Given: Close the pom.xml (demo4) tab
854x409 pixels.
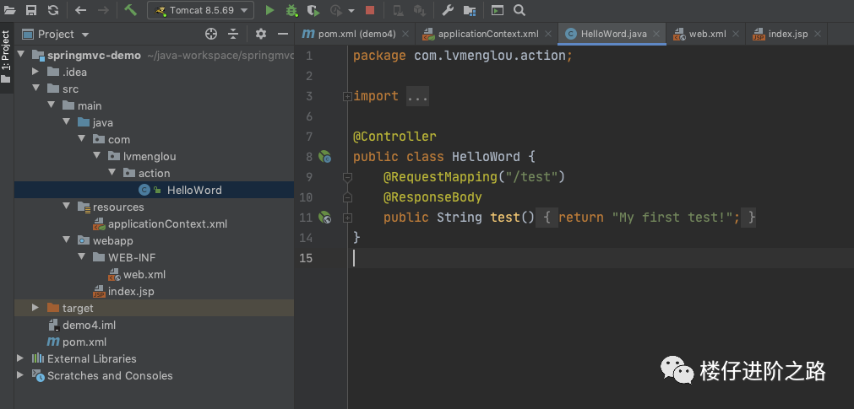Looking at the screenshot, I should tap(405, 35).
